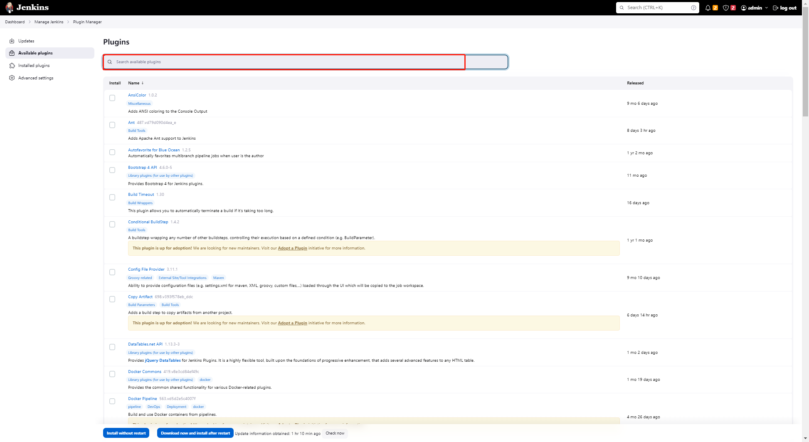The image size is (809, 442).
Task: Open the jQuery DataTables link
Action: [x=163, y=361]
